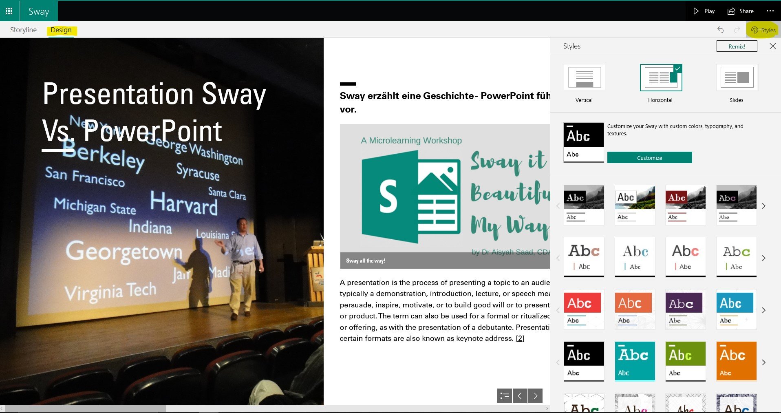This screenshot has height=413, width=781.
Task: Select the teal Abc style swatch
Action: click(x=634, y=361)
